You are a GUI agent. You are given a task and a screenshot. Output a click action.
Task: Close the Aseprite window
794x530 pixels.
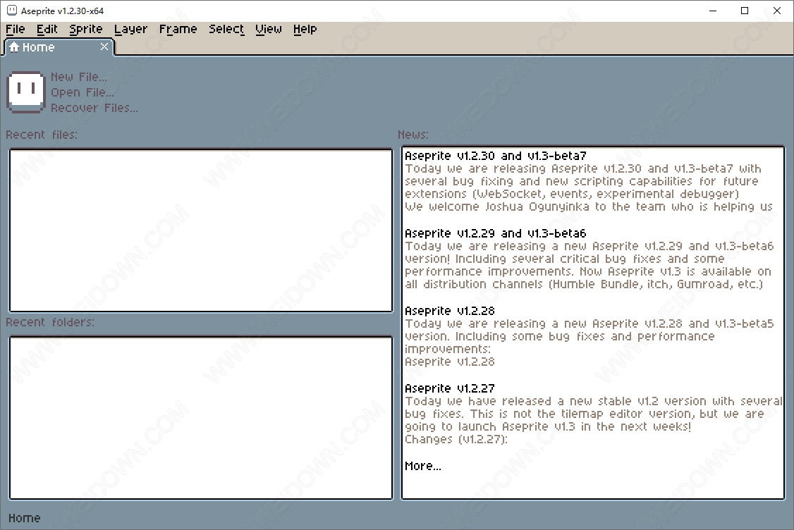pyautogui.click(x=777, y=11)
